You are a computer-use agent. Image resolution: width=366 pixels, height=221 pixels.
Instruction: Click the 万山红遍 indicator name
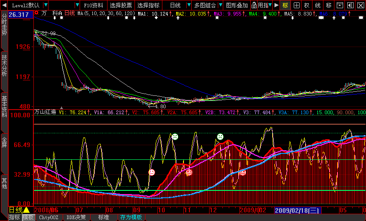coord(45,112)
